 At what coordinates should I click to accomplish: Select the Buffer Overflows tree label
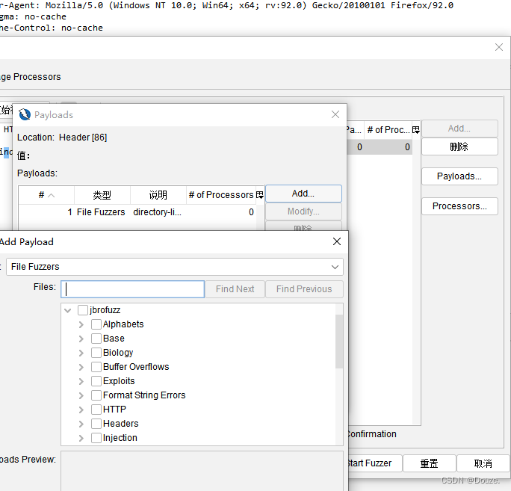click(136, 367)
